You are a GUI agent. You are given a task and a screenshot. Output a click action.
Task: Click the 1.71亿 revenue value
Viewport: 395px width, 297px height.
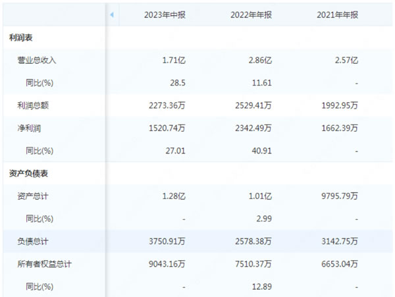tap(174, 60)
